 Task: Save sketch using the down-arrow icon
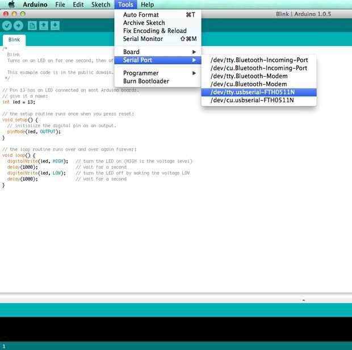point(55,26)
